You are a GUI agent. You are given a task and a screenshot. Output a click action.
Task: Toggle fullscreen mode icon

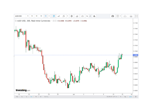136,16
